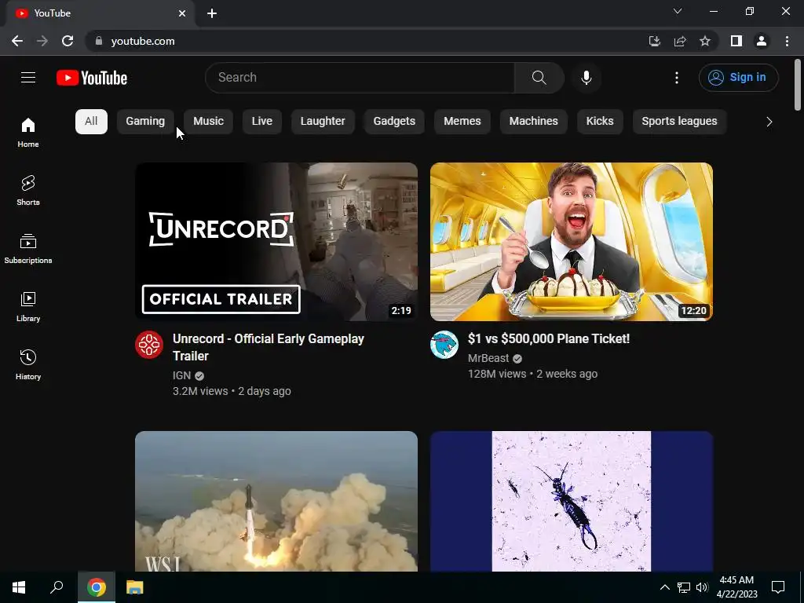
Task: Play the Unrecord Official Trailer thumbnail
Action: (x=276, y=242)
